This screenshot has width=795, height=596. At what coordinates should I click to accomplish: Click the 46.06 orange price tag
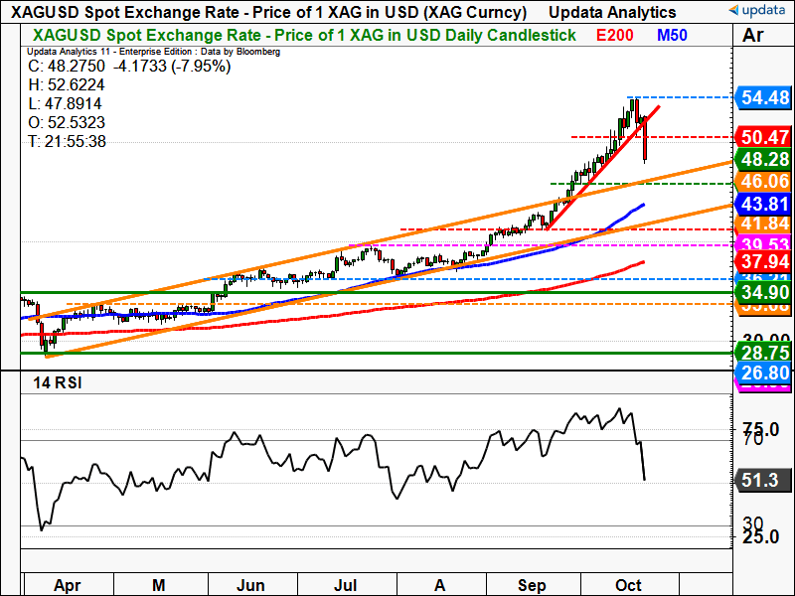click(762, 182)
